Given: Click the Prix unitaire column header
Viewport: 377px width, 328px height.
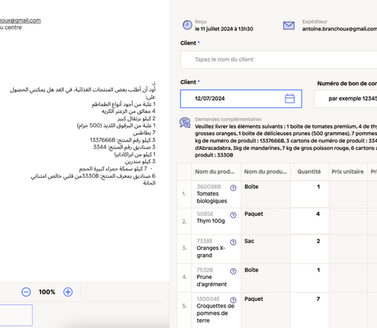Looking at the screenshot, I should click(347, 171).
